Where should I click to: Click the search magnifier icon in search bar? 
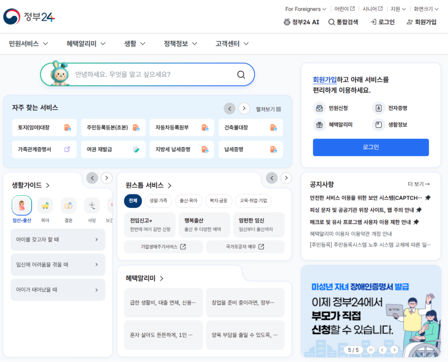(x=241, y=75)
